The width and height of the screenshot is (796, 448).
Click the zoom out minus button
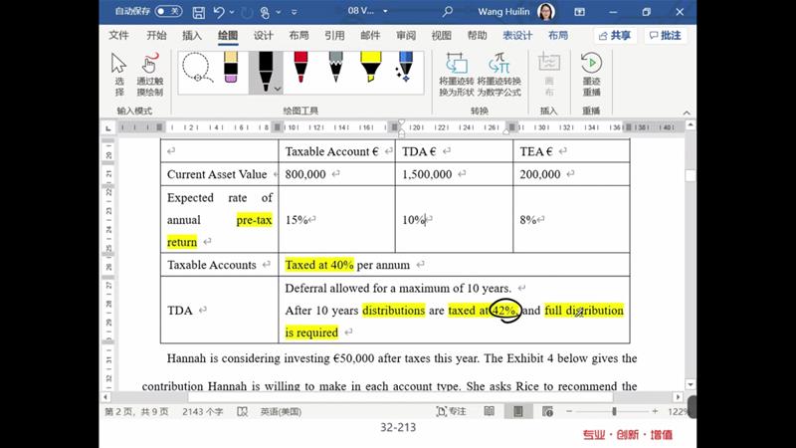[x=569, y=411]
